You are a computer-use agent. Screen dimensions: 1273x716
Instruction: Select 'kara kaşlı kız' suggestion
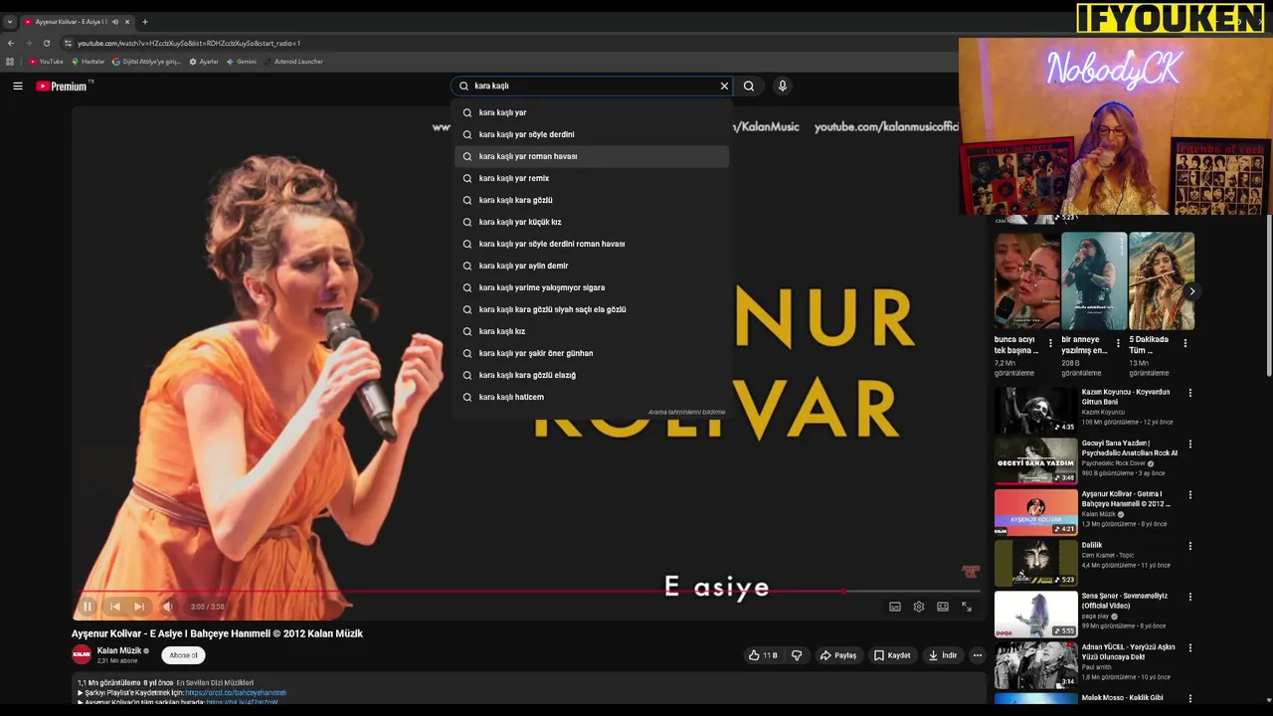click(x=592, y=331)
